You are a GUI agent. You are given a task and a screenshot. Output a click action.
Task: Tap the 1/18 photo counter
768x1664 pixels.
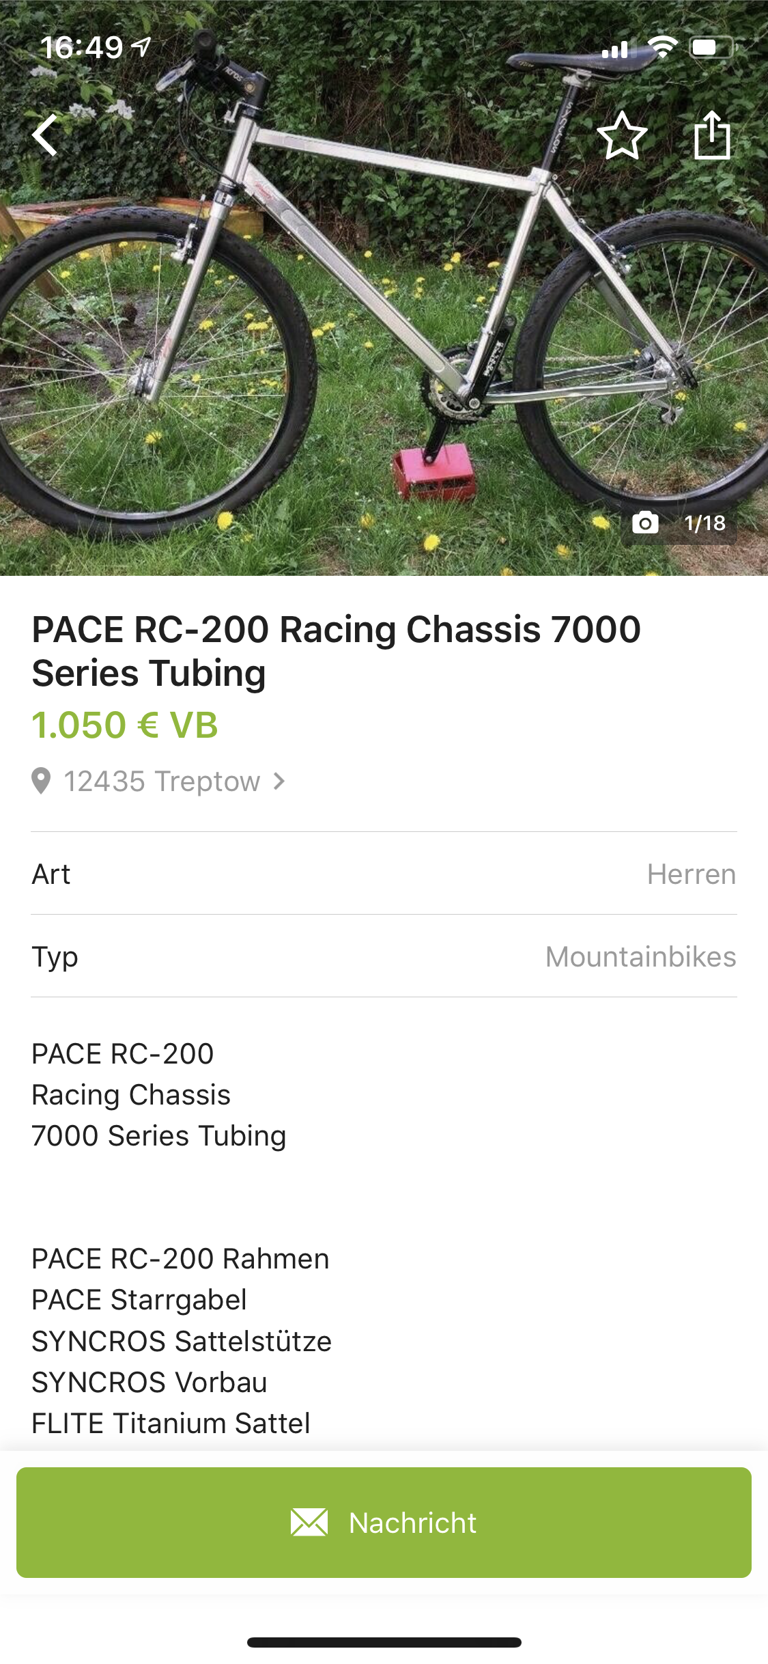pos(705,523)
